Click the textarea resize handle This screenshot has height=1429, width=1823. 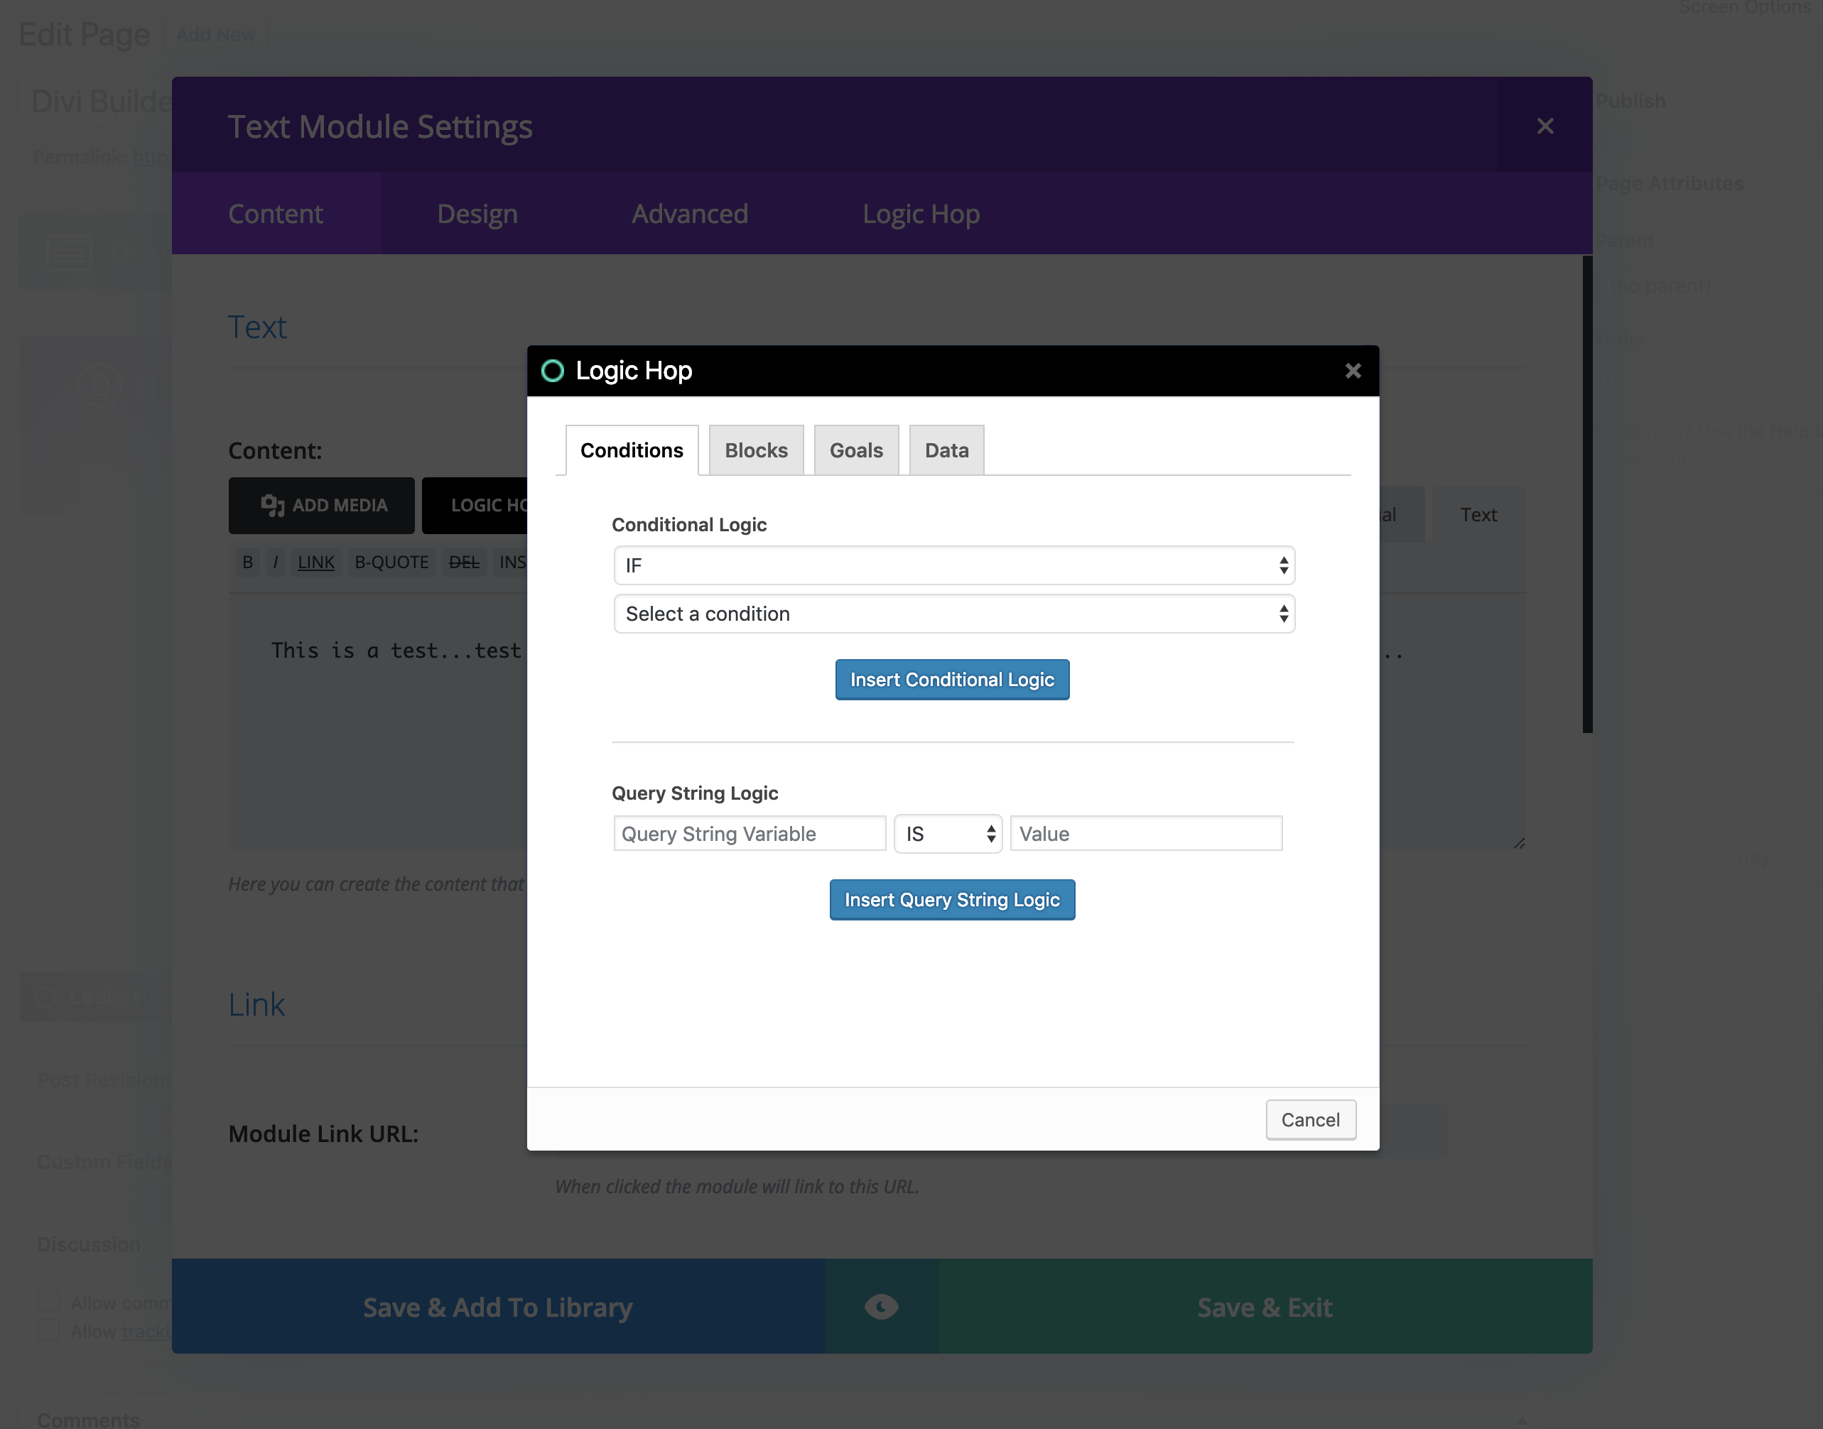pos(1518,842)
